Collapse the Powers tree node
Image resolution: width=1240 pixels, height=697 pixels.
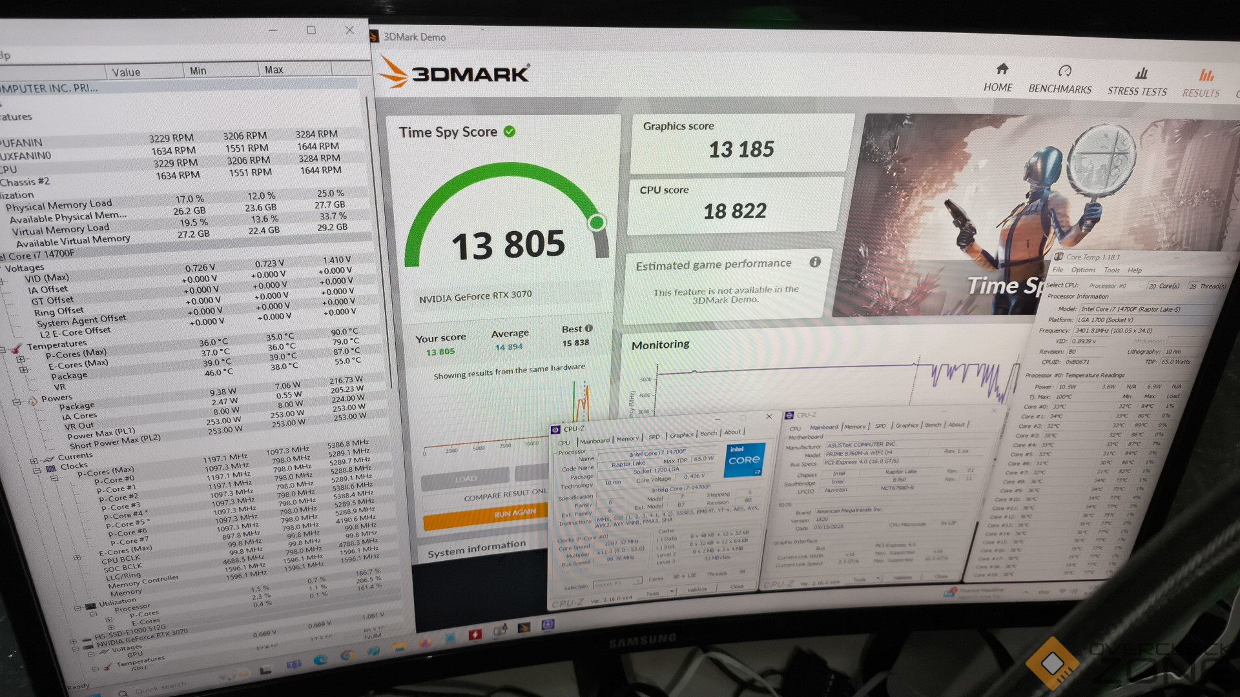pos(17,402)
